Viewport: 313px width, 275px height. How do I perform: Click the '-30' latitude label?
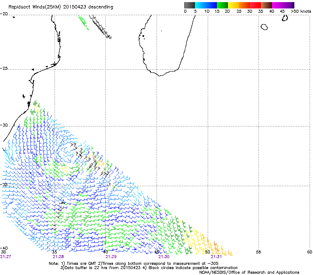pyautogui.click(x=4, y=125)
